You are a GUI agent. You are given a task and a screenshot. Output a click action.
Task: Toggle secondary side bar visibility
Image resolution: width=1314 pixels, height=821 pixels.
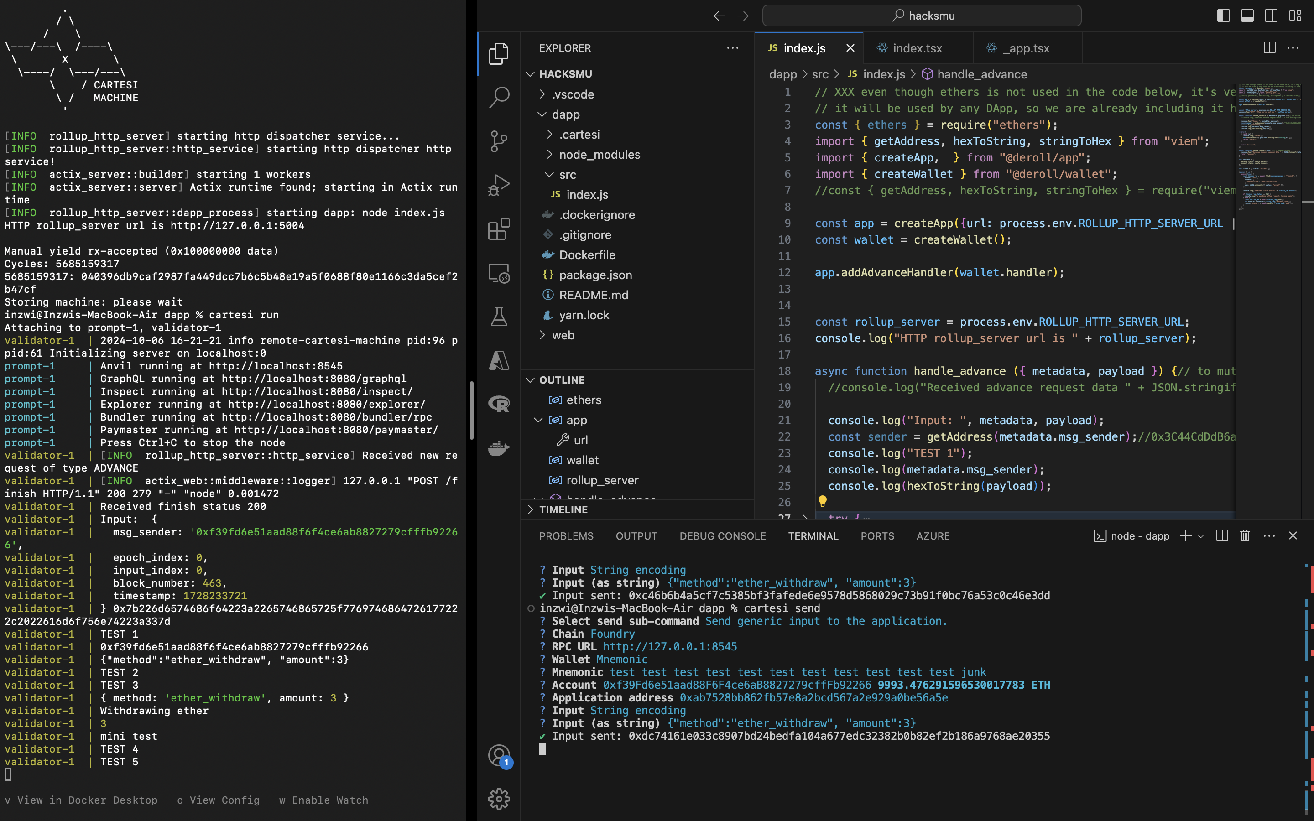point(1271,16)
